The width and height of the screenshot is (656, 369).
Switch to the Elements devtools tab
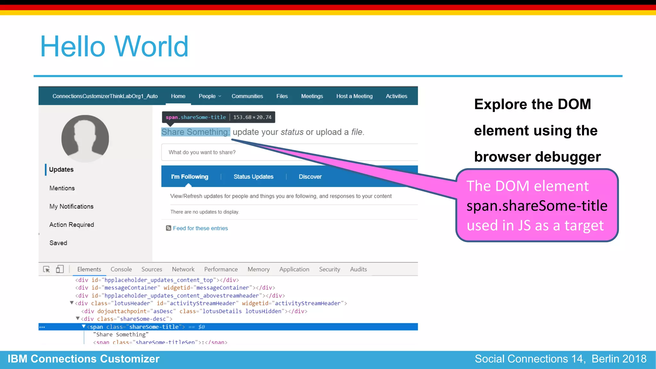coord(89,269)
